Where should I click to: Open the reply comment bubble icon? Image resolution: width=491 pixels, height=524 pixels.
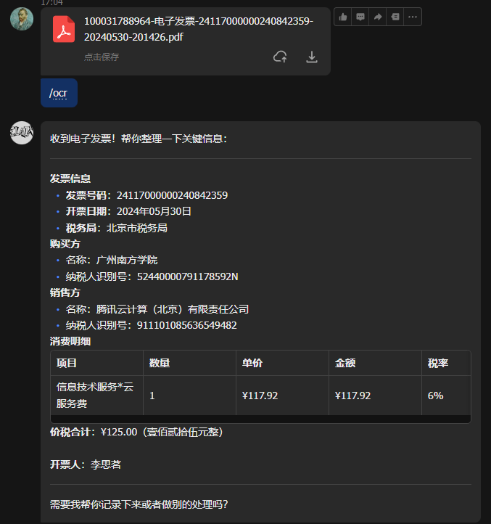[360, 17]
